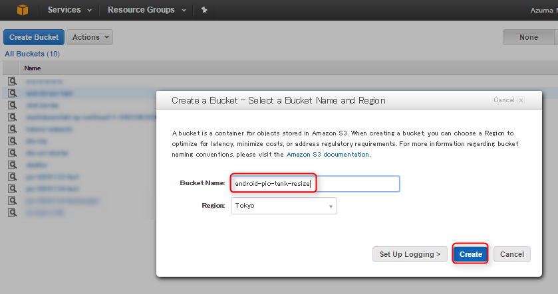Open the Services menu
558x294 pixels.
[69, 10]
